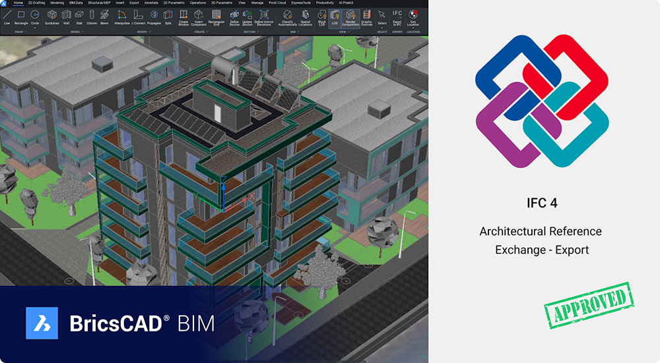Open the AI Predict tab
The width and height of the screenshot is (660, 363).
(x=346, y=3)
